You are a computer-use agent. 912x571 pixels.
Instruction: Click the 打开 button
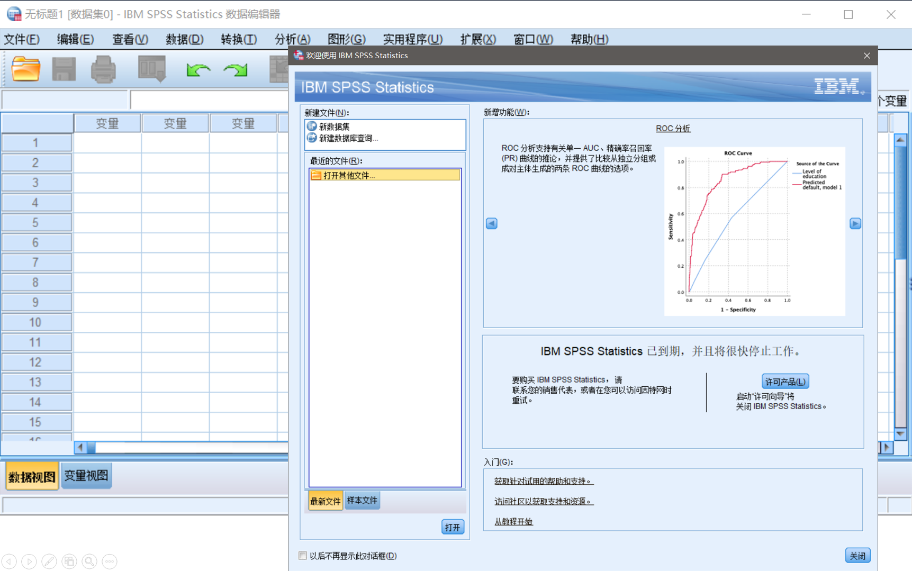click(453, 527)
